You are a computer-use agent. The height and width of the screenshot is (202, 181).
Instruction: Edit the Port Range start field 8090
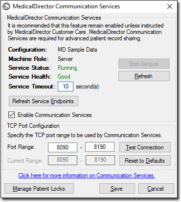63,147
